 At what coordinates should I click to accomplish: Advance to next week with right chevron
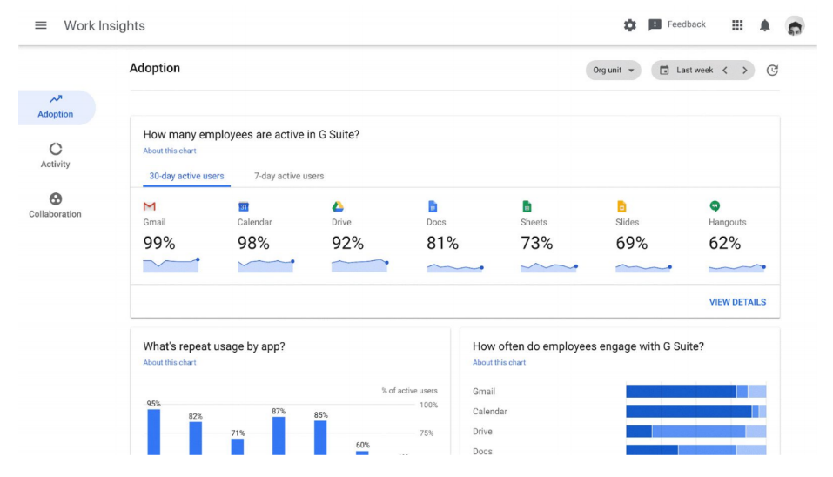pyautogui.click(x=744, y=71)
